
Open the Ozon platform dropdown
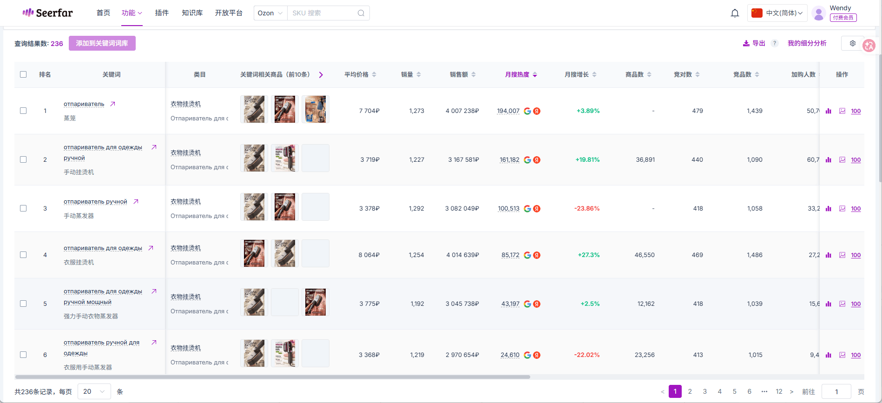[270, 13]
